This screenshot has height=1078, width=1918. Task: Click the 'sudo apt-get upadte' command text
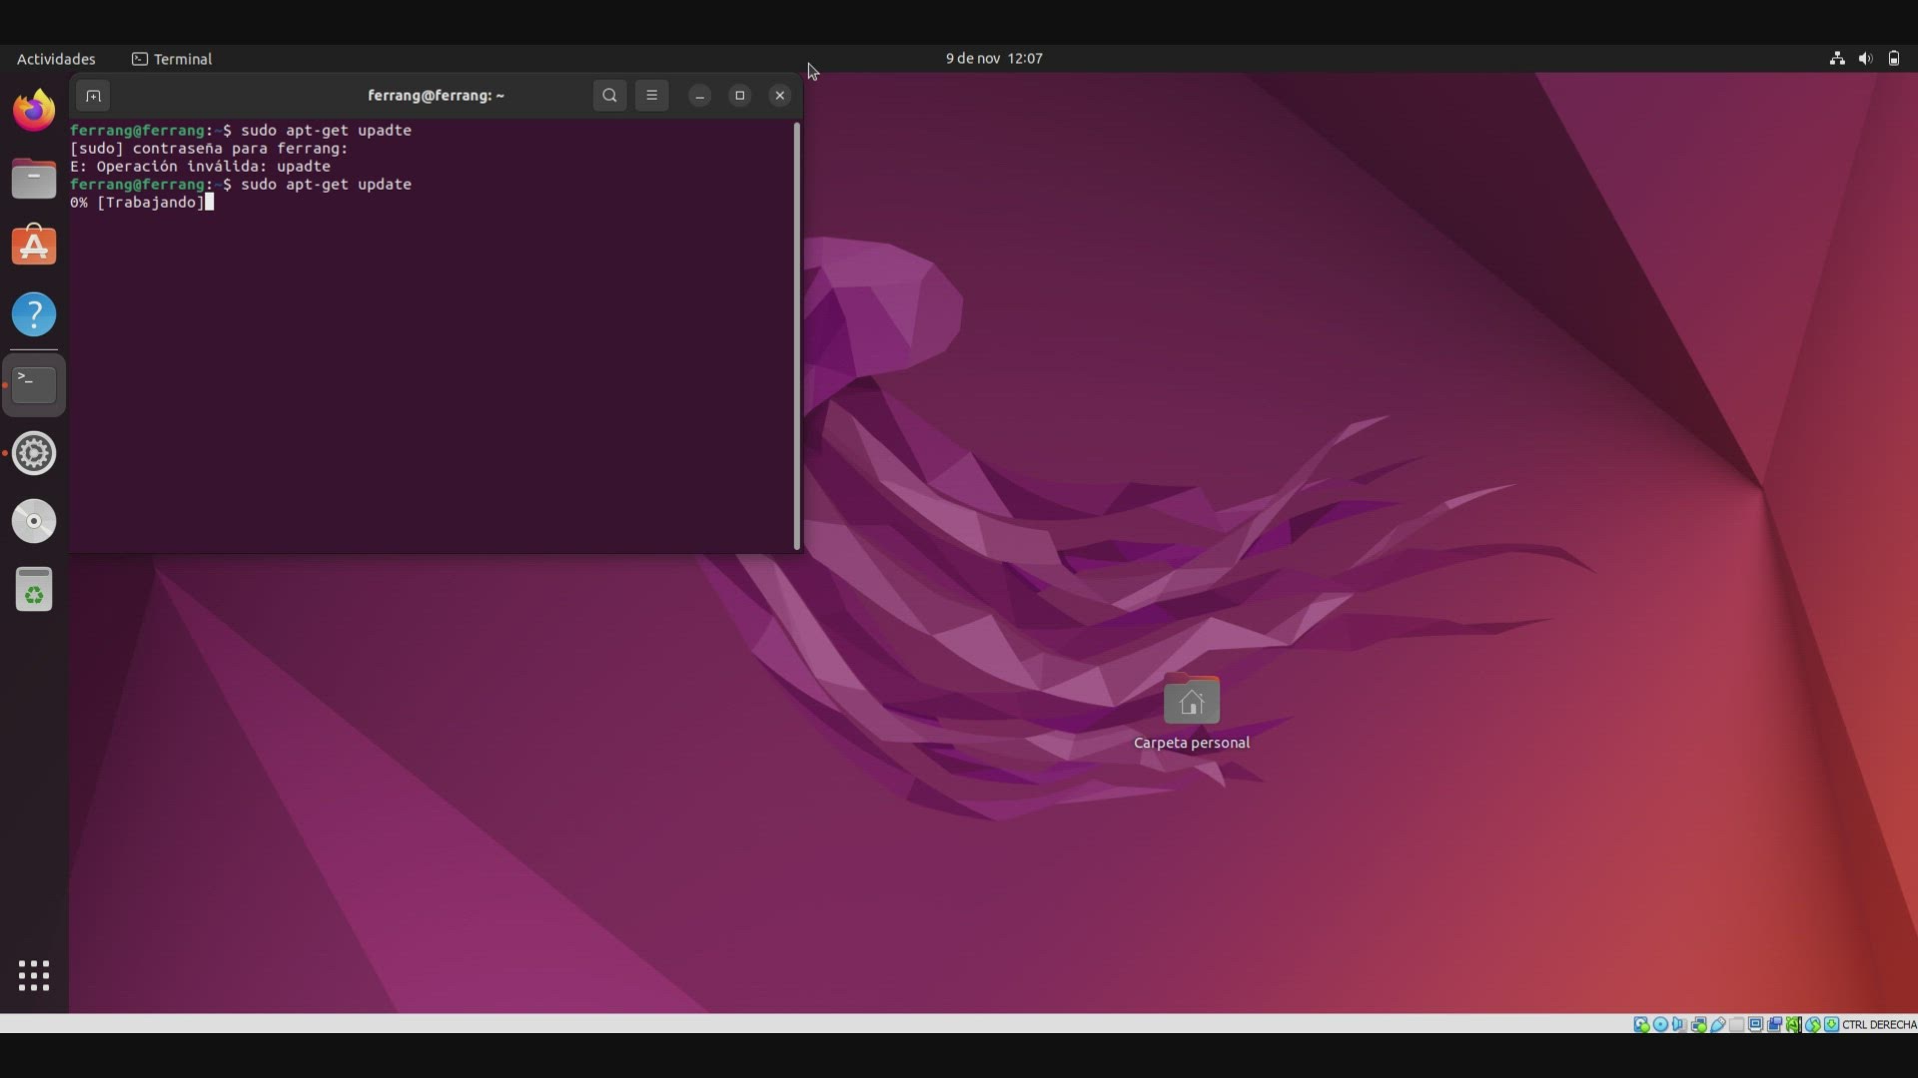[326, 131]
